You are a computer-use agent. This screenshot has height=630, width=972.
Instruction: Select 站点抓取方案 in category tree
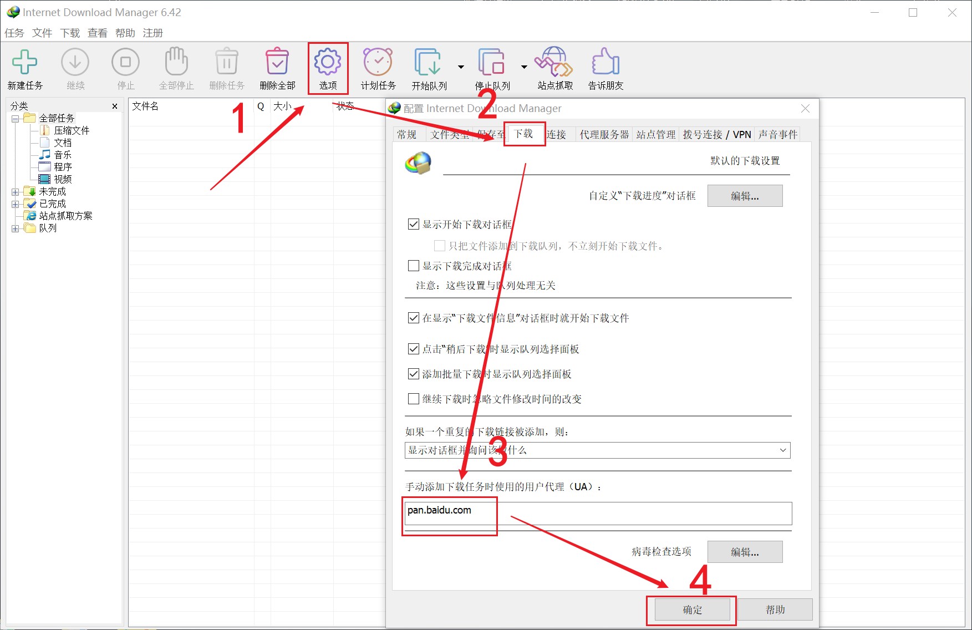click(65, 216)
